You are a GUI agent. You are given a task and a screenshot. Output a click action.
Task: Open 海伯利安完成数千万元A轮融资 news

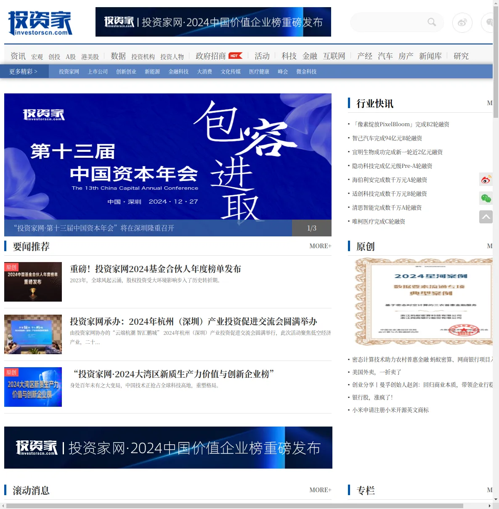390,180
